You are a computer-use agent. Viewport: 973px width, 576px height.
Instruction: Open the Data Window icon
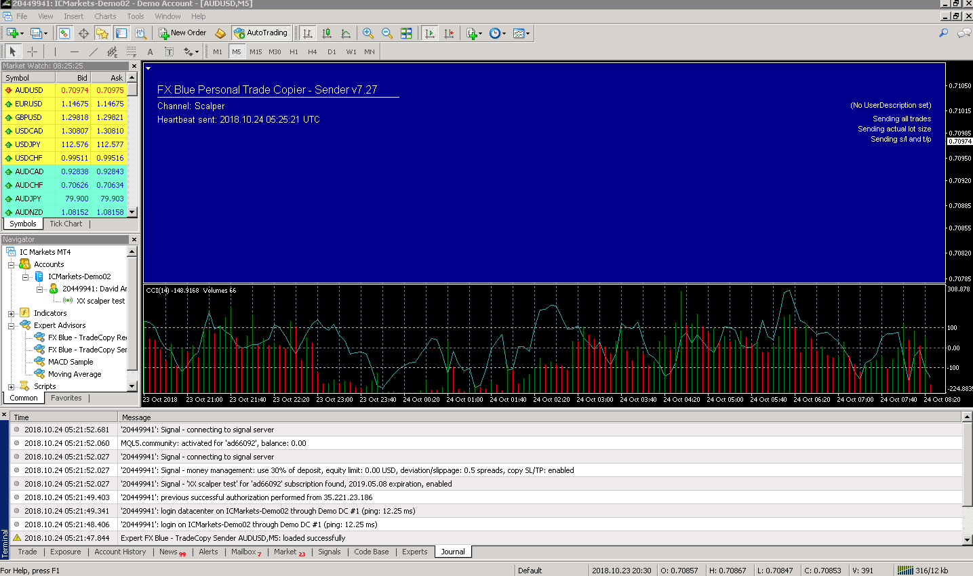(x=83, y=33)
